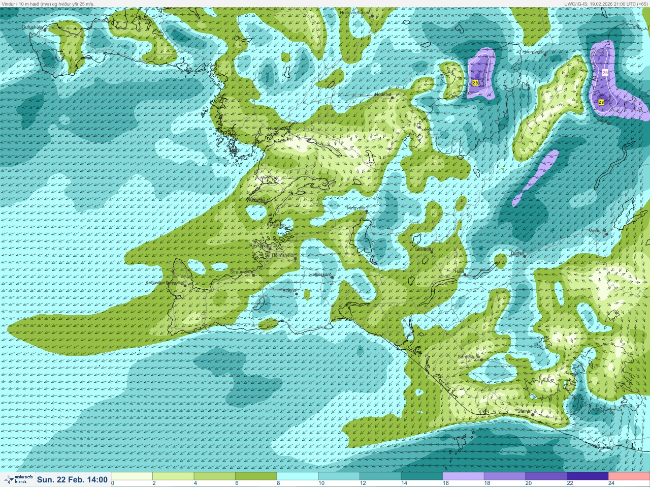650x487 pixels.
Task: Click the yellow 28 gust marker above Setur
Action: coord(601,102)
